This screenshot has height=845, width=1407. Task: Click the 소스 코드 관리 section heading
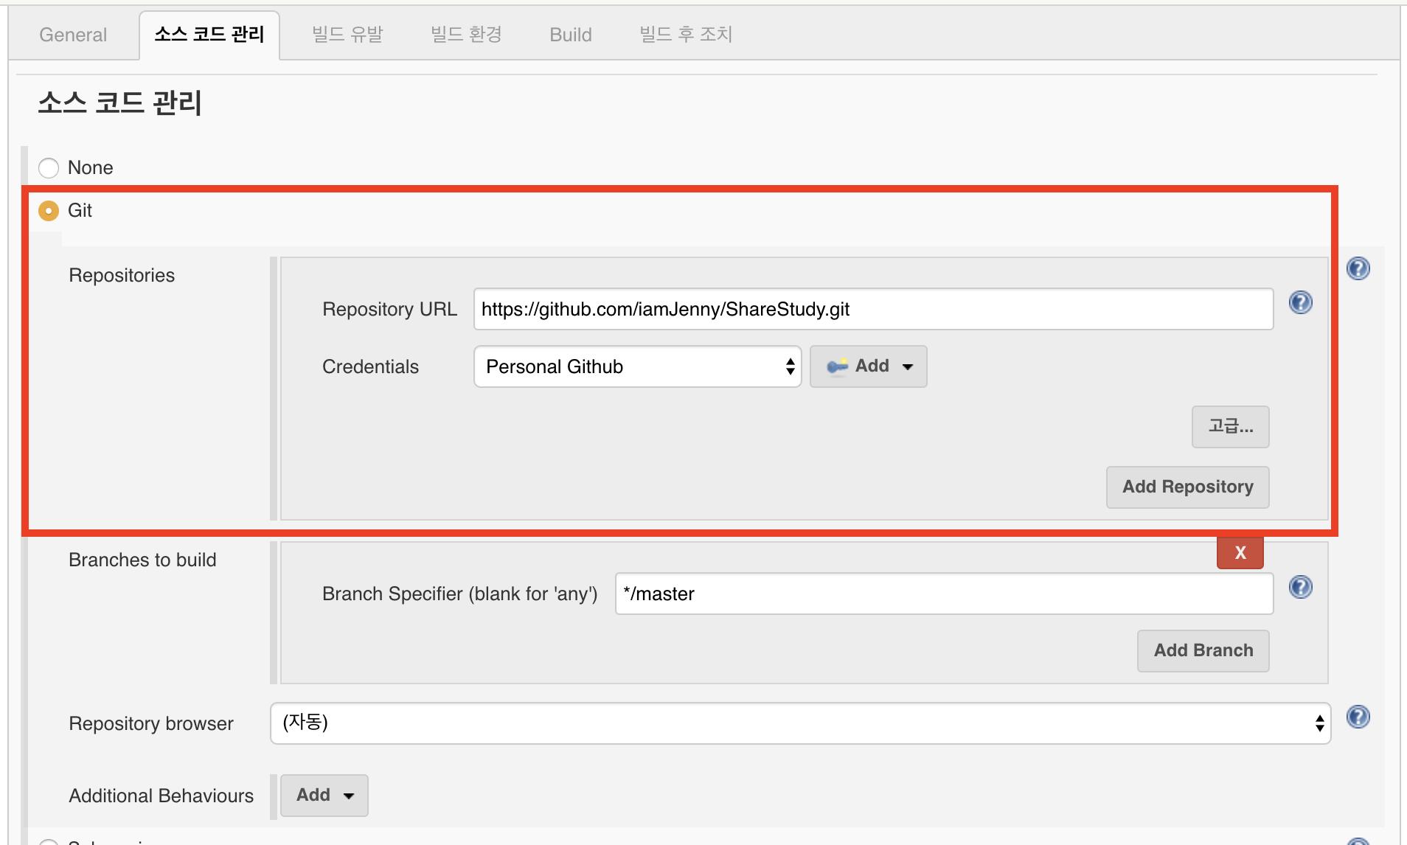point(119,102)
